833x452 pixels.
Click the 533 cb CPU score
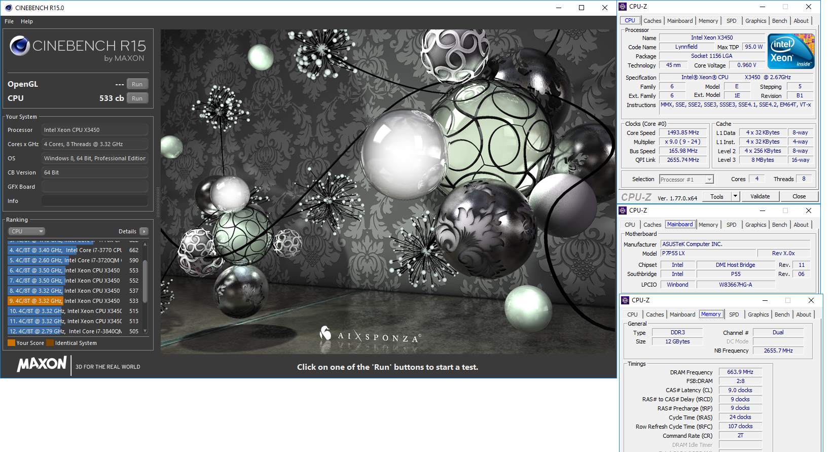point(112,98)
